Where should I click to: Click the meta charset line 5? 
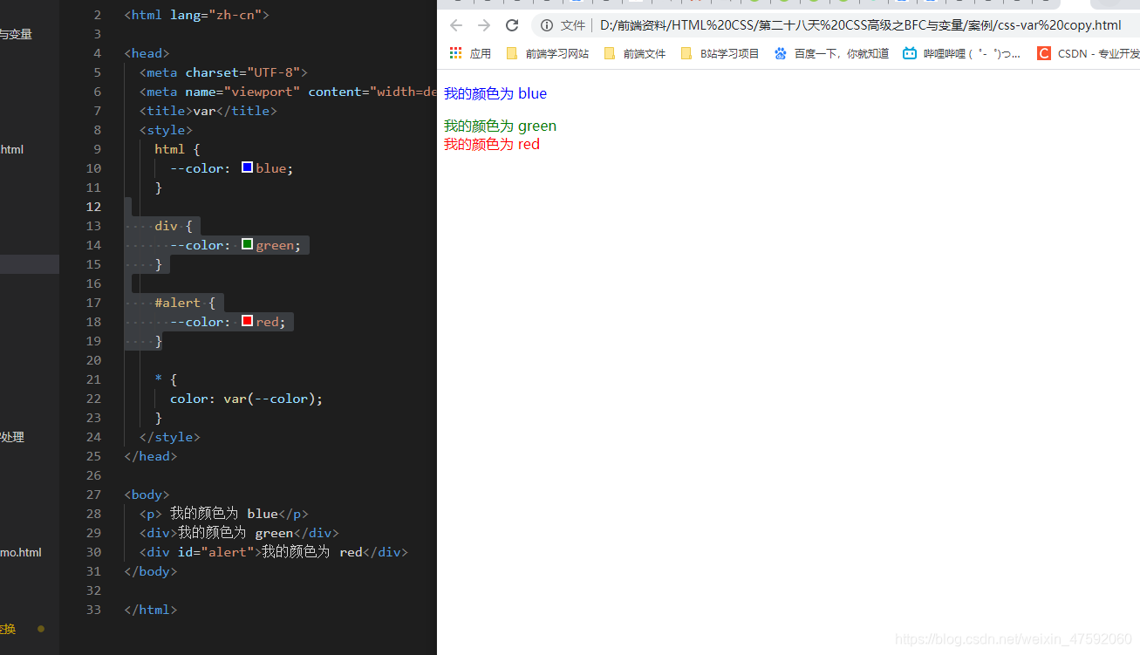coord(223,72)
